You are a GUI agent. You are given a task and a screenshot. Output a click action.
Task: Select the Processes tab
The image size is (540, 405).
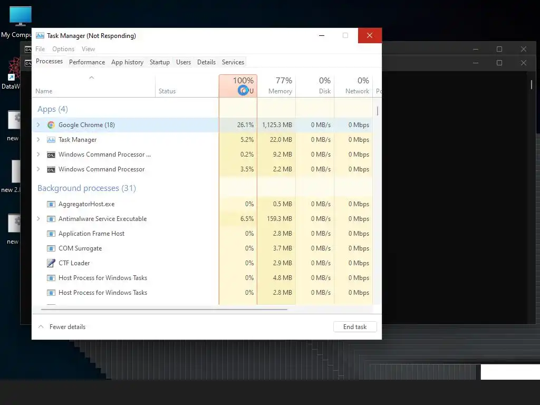49,61
